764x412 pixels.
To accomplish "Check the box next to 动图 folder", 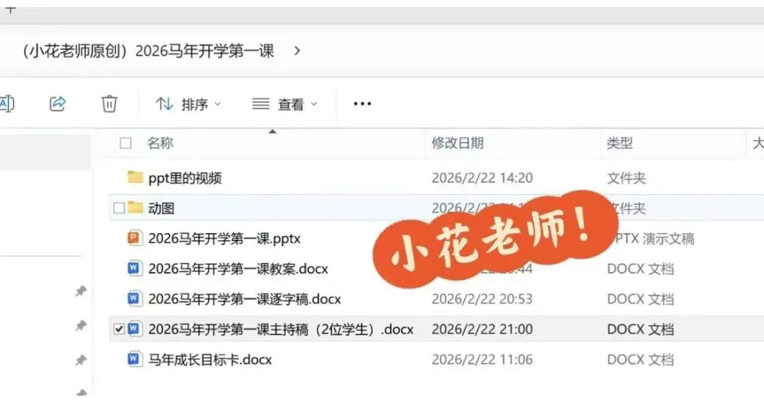I will [119, 208].
